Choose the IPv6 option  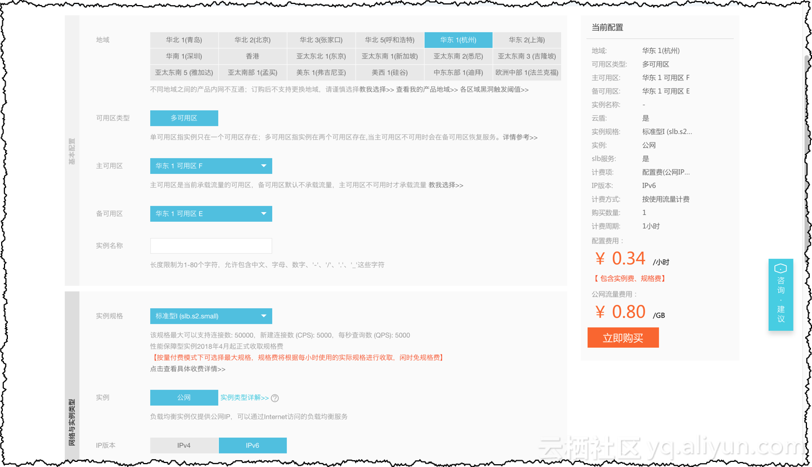252,446
